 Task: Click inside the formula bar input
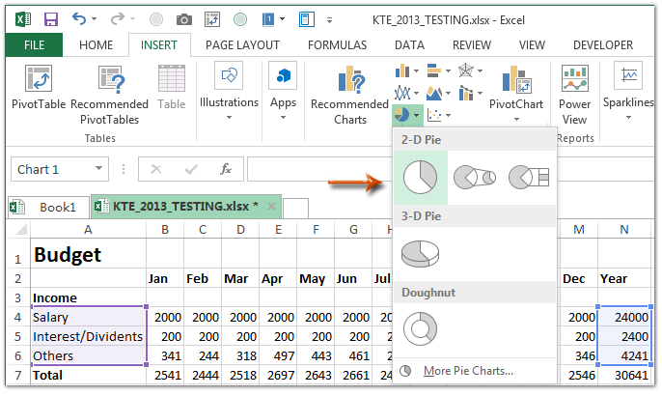pos(319,169)
